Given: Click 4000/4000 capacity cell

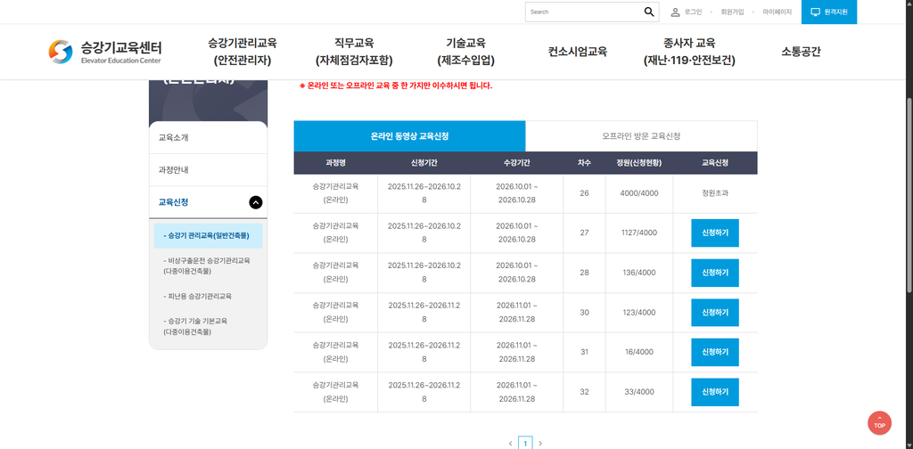Looking at the screenshot, I should click(x=639, y=193).
